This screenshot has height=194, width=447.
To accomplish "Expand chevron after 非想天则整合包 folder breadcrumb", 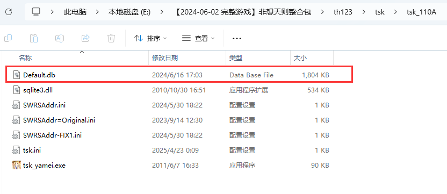I will coord(322,12).
